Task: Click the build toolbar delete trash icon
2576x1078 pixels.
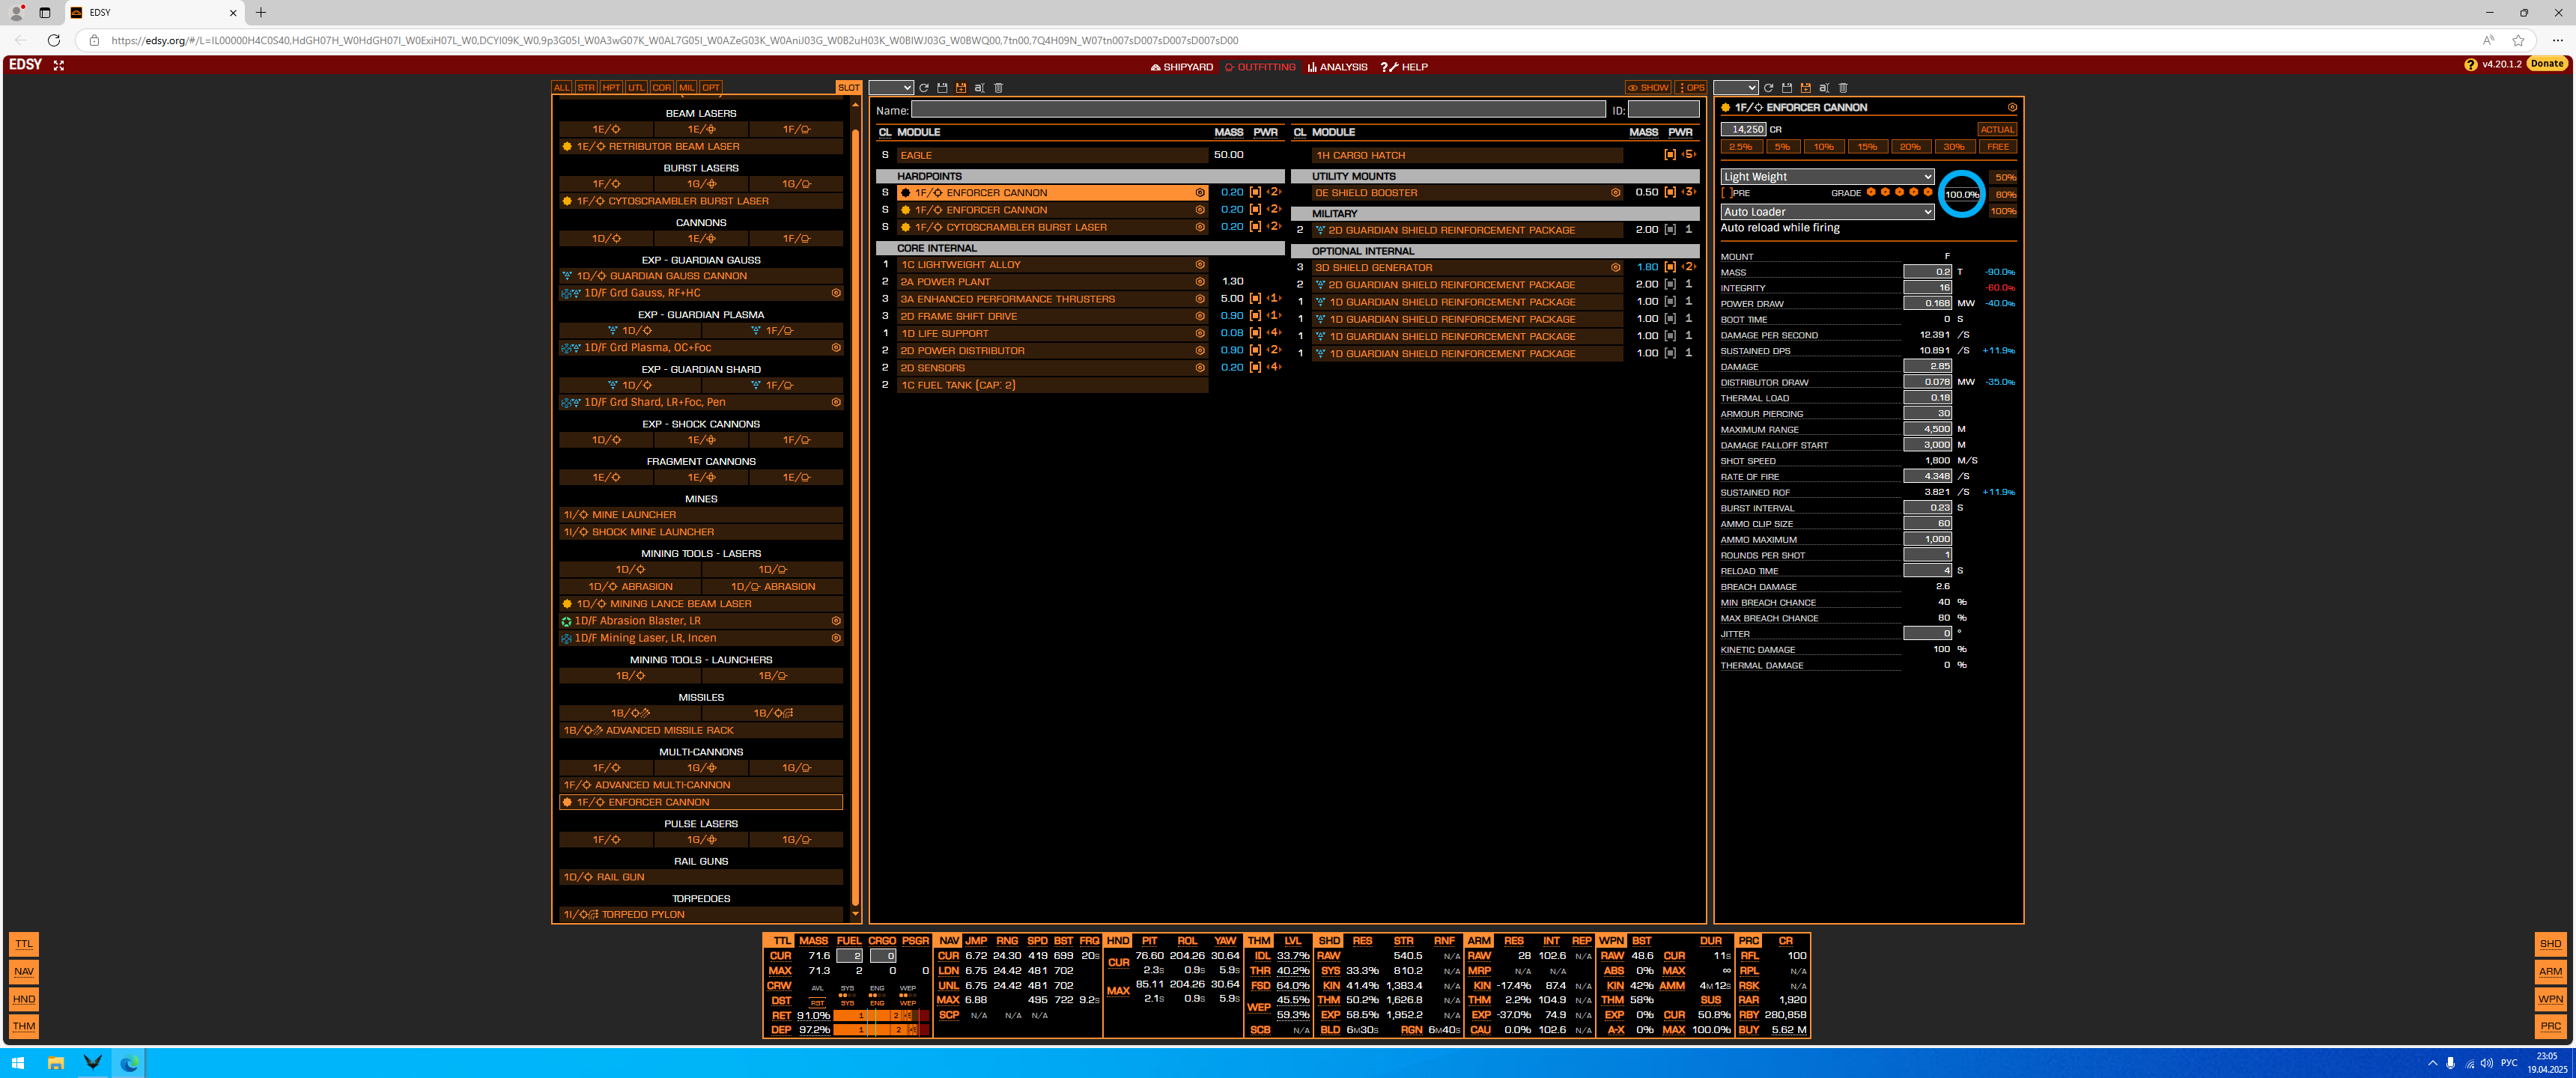Action: click(998, 88)
